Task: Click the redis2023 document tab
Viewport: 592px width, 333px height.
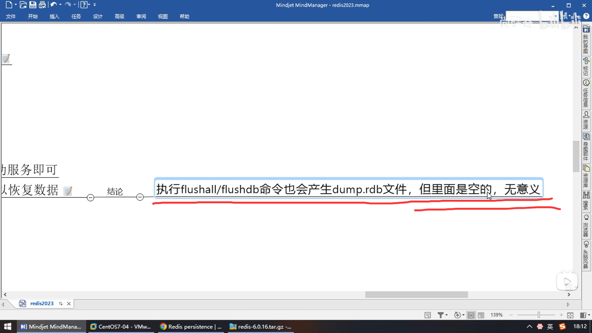Action: 42,303
